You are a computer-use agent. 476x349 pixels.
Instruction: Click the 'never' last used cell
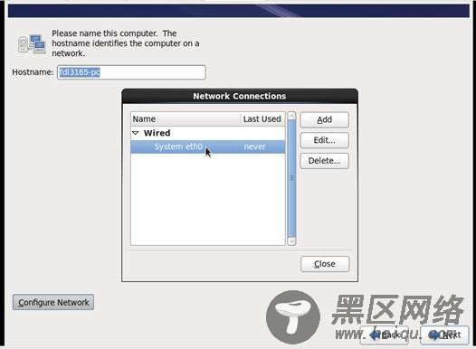point(254,146)
